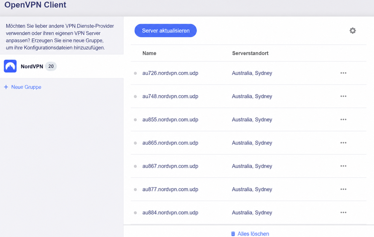Select server au884.nordvpn.com.udp
The height and width of the screenshot is (237, 374).
(x=170, y=212)
